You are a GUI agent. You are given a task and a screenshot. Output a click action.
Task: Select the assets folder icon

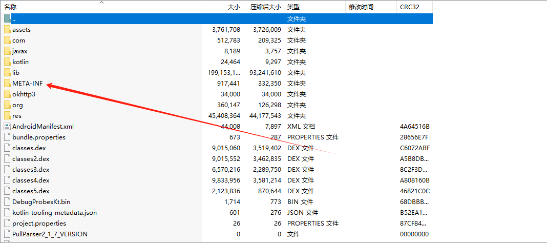coord(7,30)
